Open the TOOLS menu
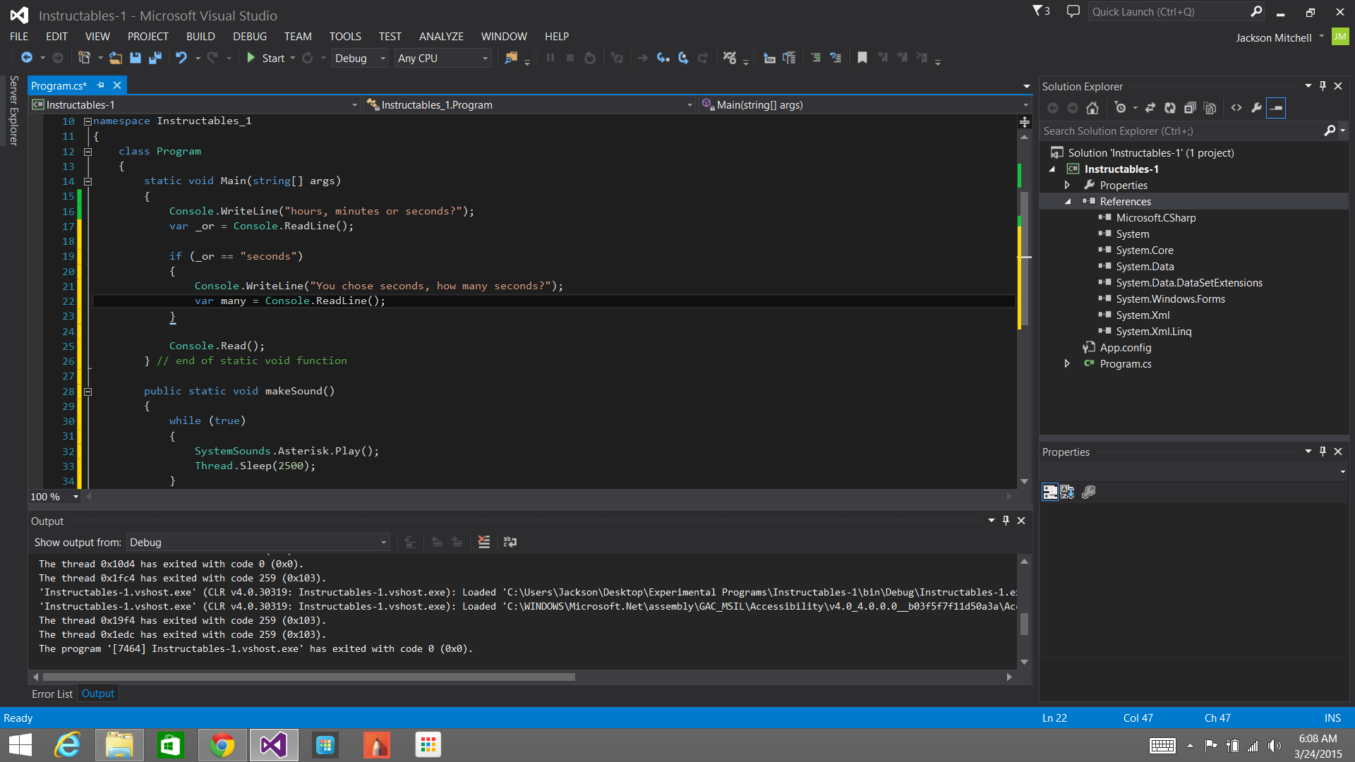Viewport: 1355px width, 762px height. point(345,36)
